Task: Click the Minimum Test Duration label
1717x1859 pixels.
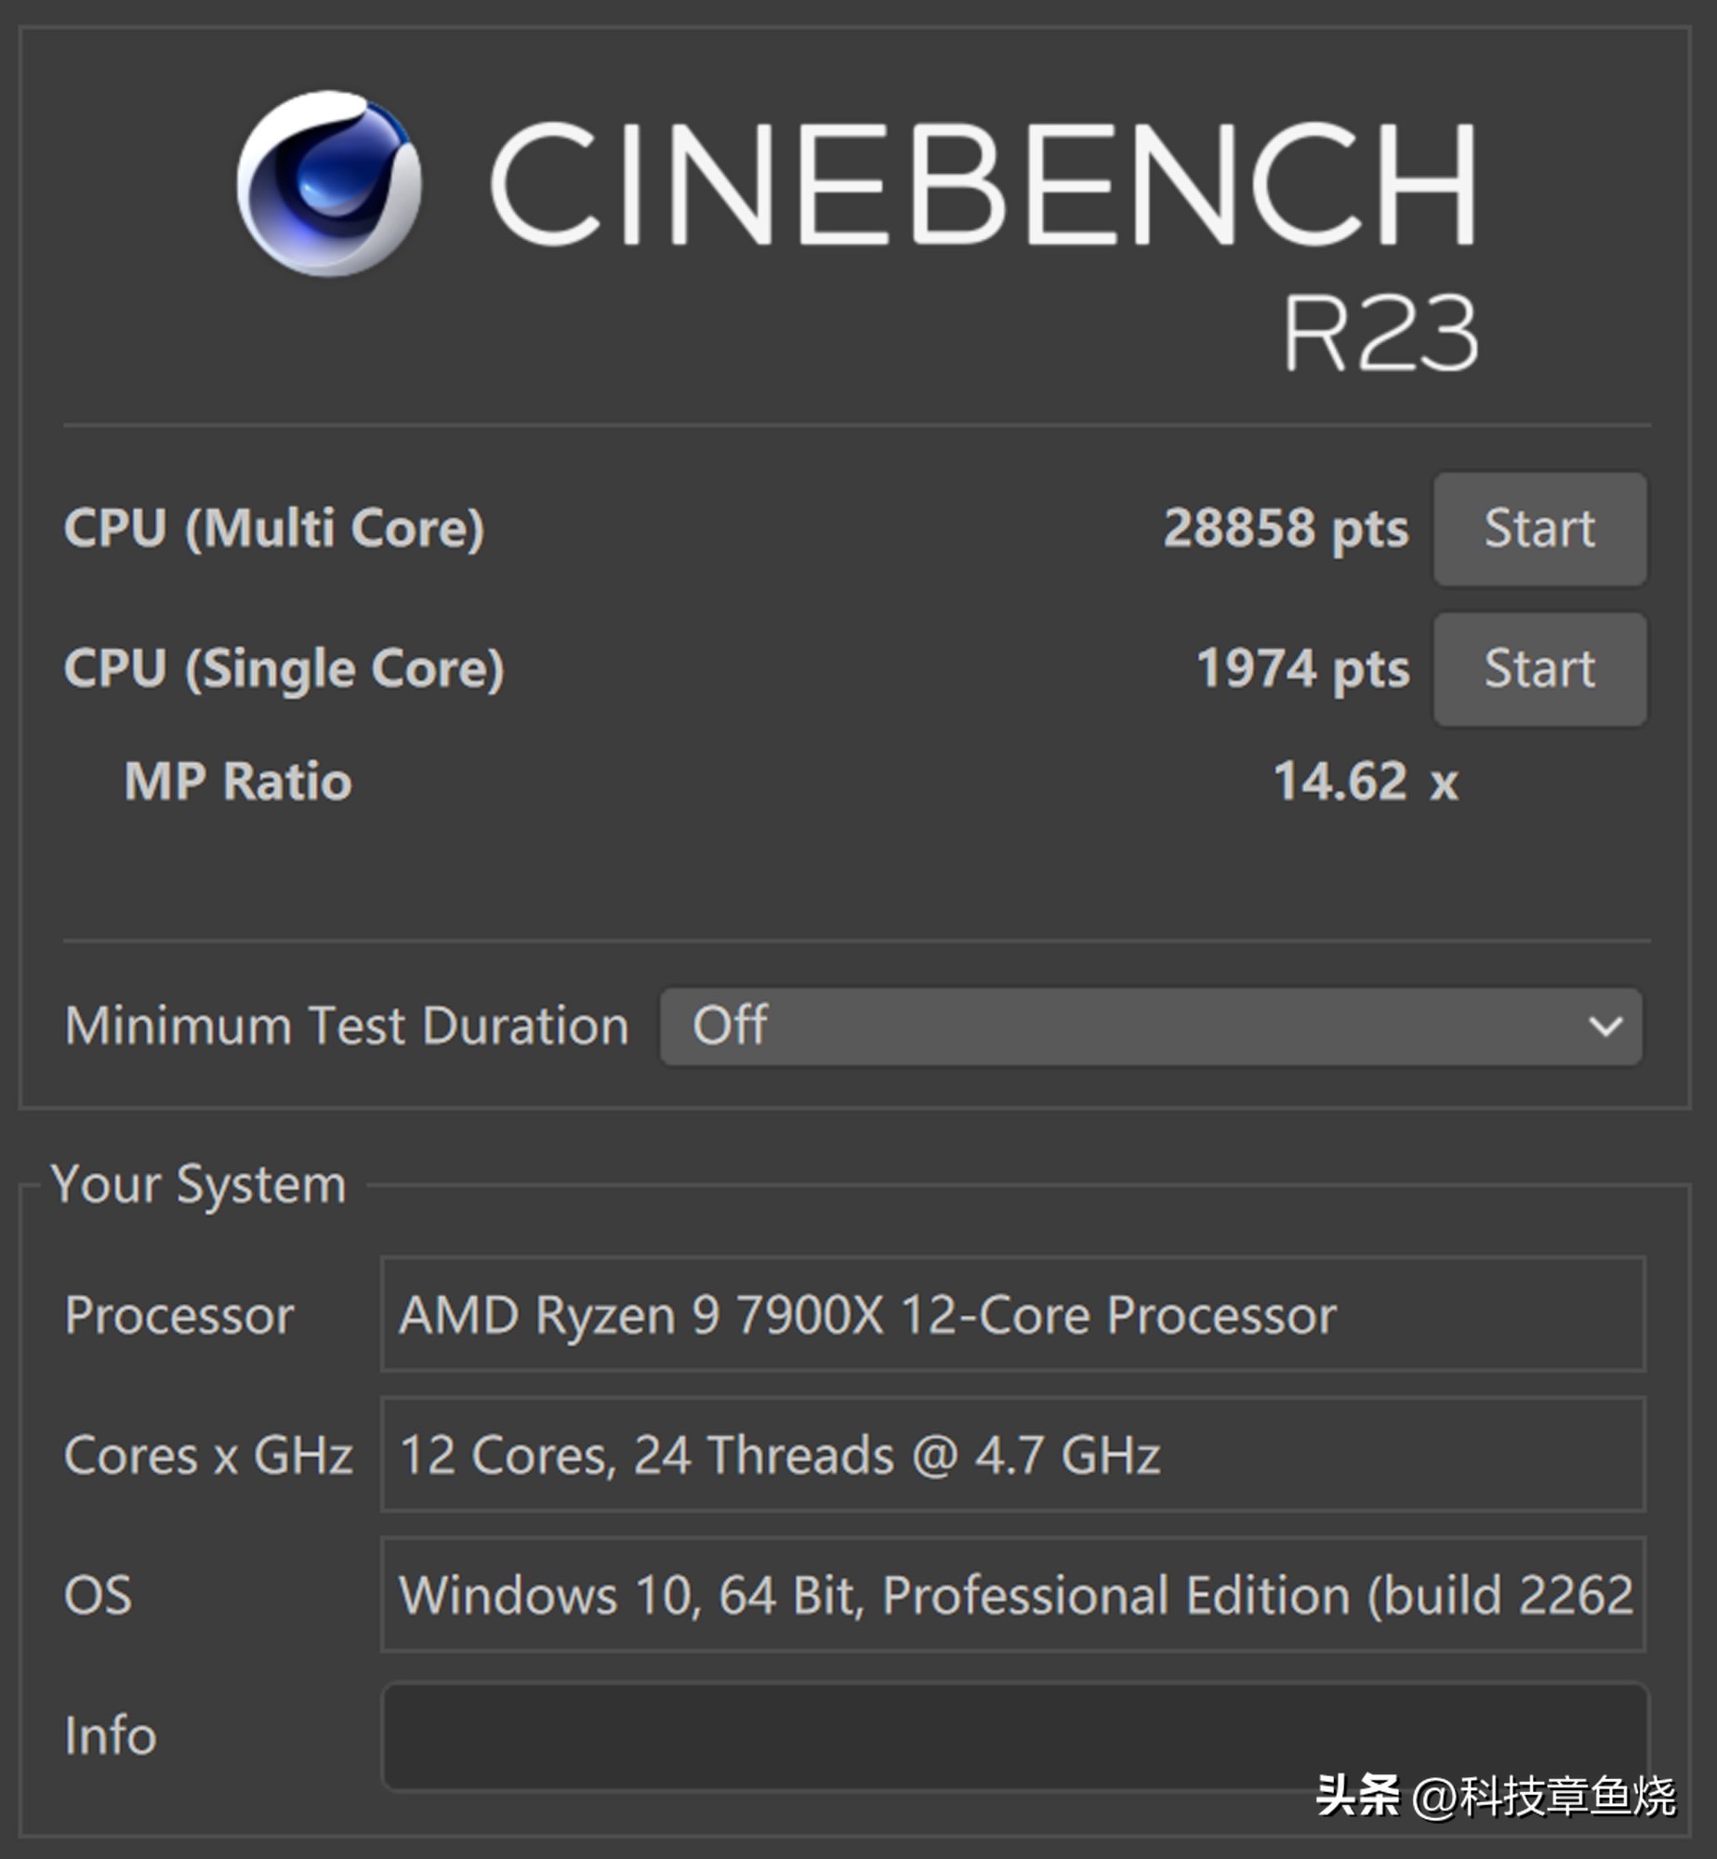Action: pyautogui.click(x=346, y=1025)
